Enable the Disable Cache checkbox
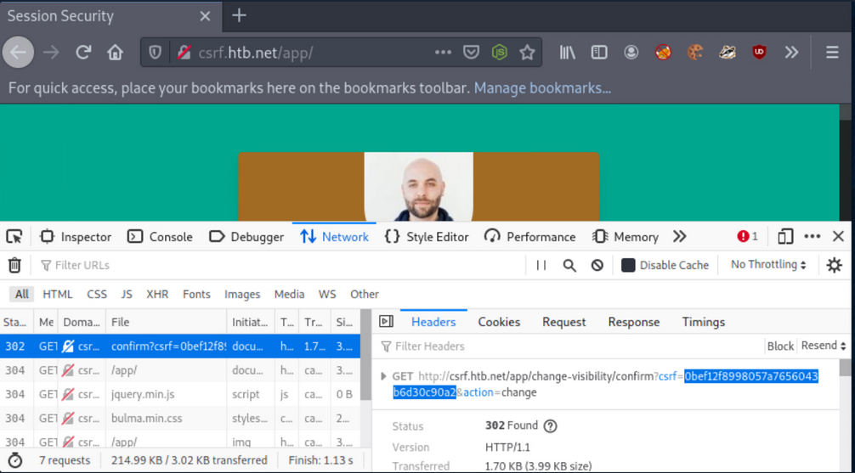The width and height of the screenshot is (855, 473). [x=628, y=265]
